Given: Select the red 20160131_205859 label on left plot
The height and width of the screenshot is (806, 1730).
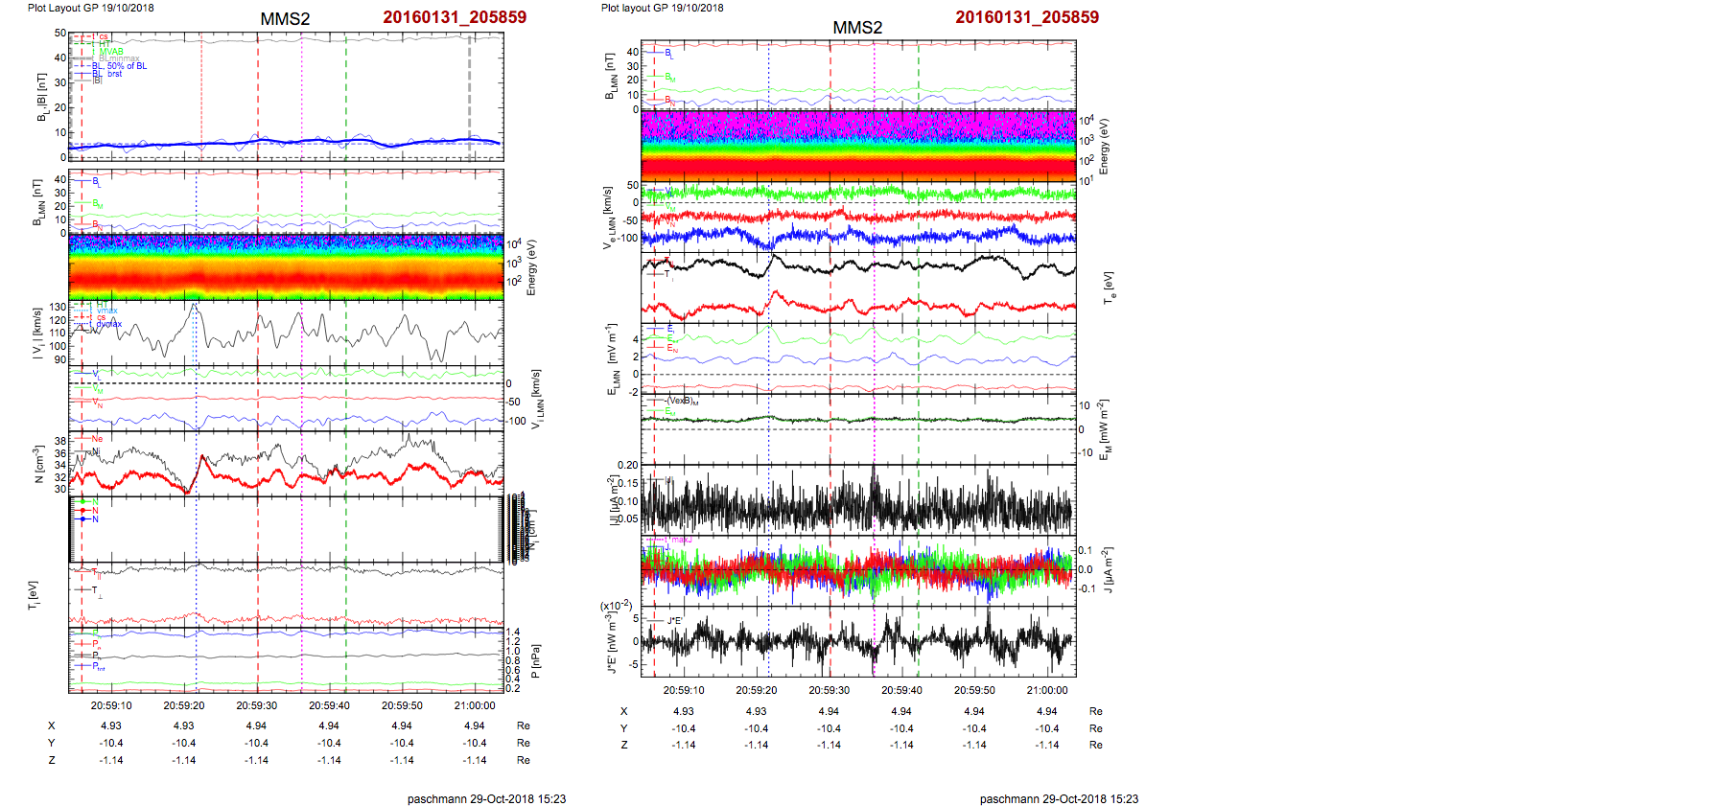Looking at the screenshot, I should point(454,17).
